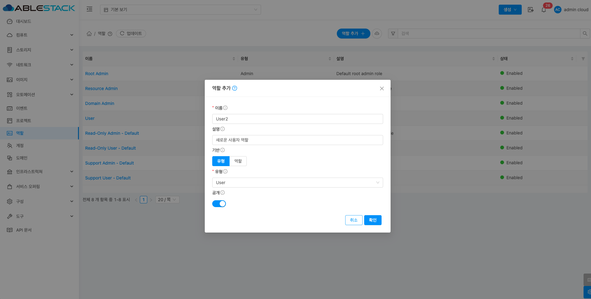591x299 pixels.
Task: Open the Domain Admin role link
Action: pos(99,103)
